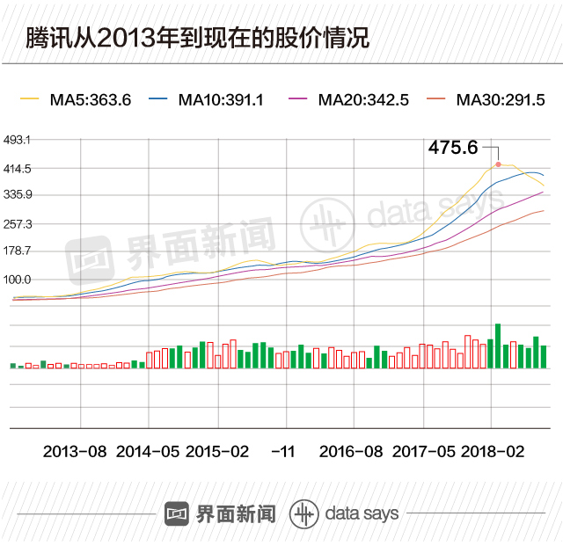Click the MA10:391.1 legend label
The width and height of the screenshot is (563, 553).
point(221,99)
